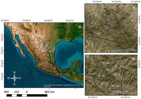Select yellow marker numbered 3
Viewport: 141px width, 99px height.
tap(120, 68)
